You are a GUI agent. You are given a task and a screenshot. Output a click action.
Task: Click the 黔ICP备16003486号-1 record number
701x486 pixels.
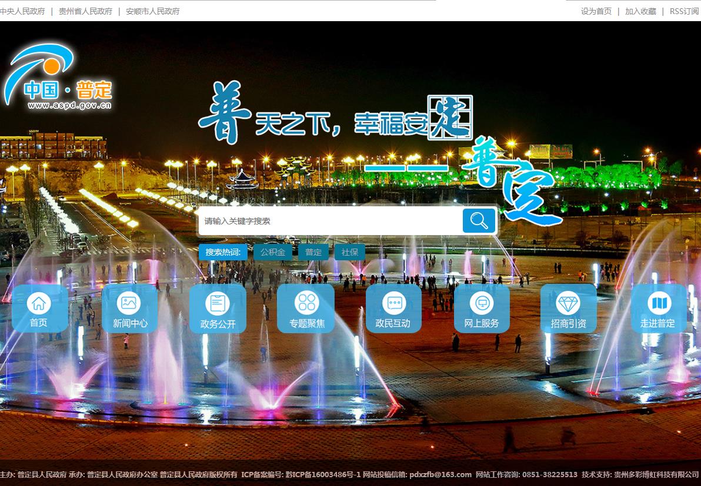[323, 474]
